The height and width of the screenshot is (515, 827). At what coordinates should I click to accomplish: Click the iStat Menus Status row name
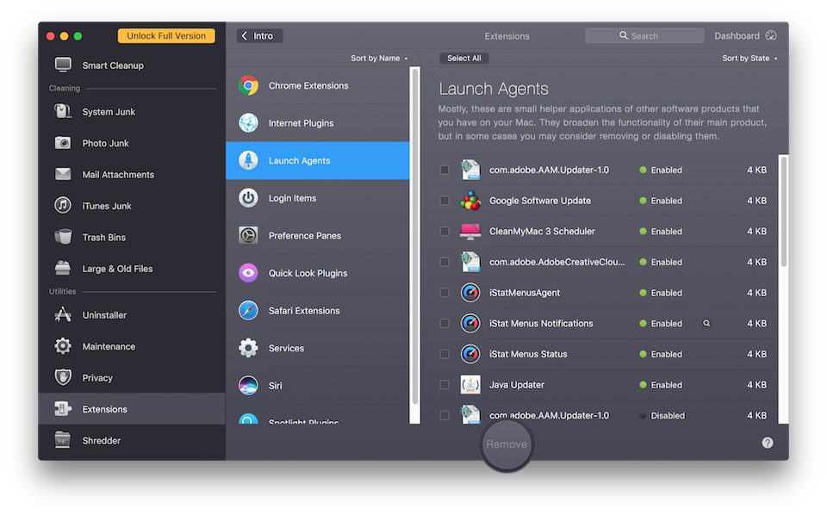click(528, 354)
